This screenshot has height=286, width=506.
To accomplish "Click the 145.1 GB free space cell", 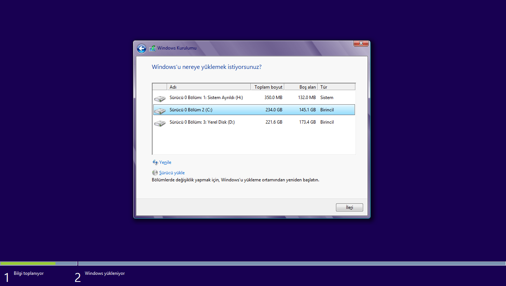I will pos(307,110).
